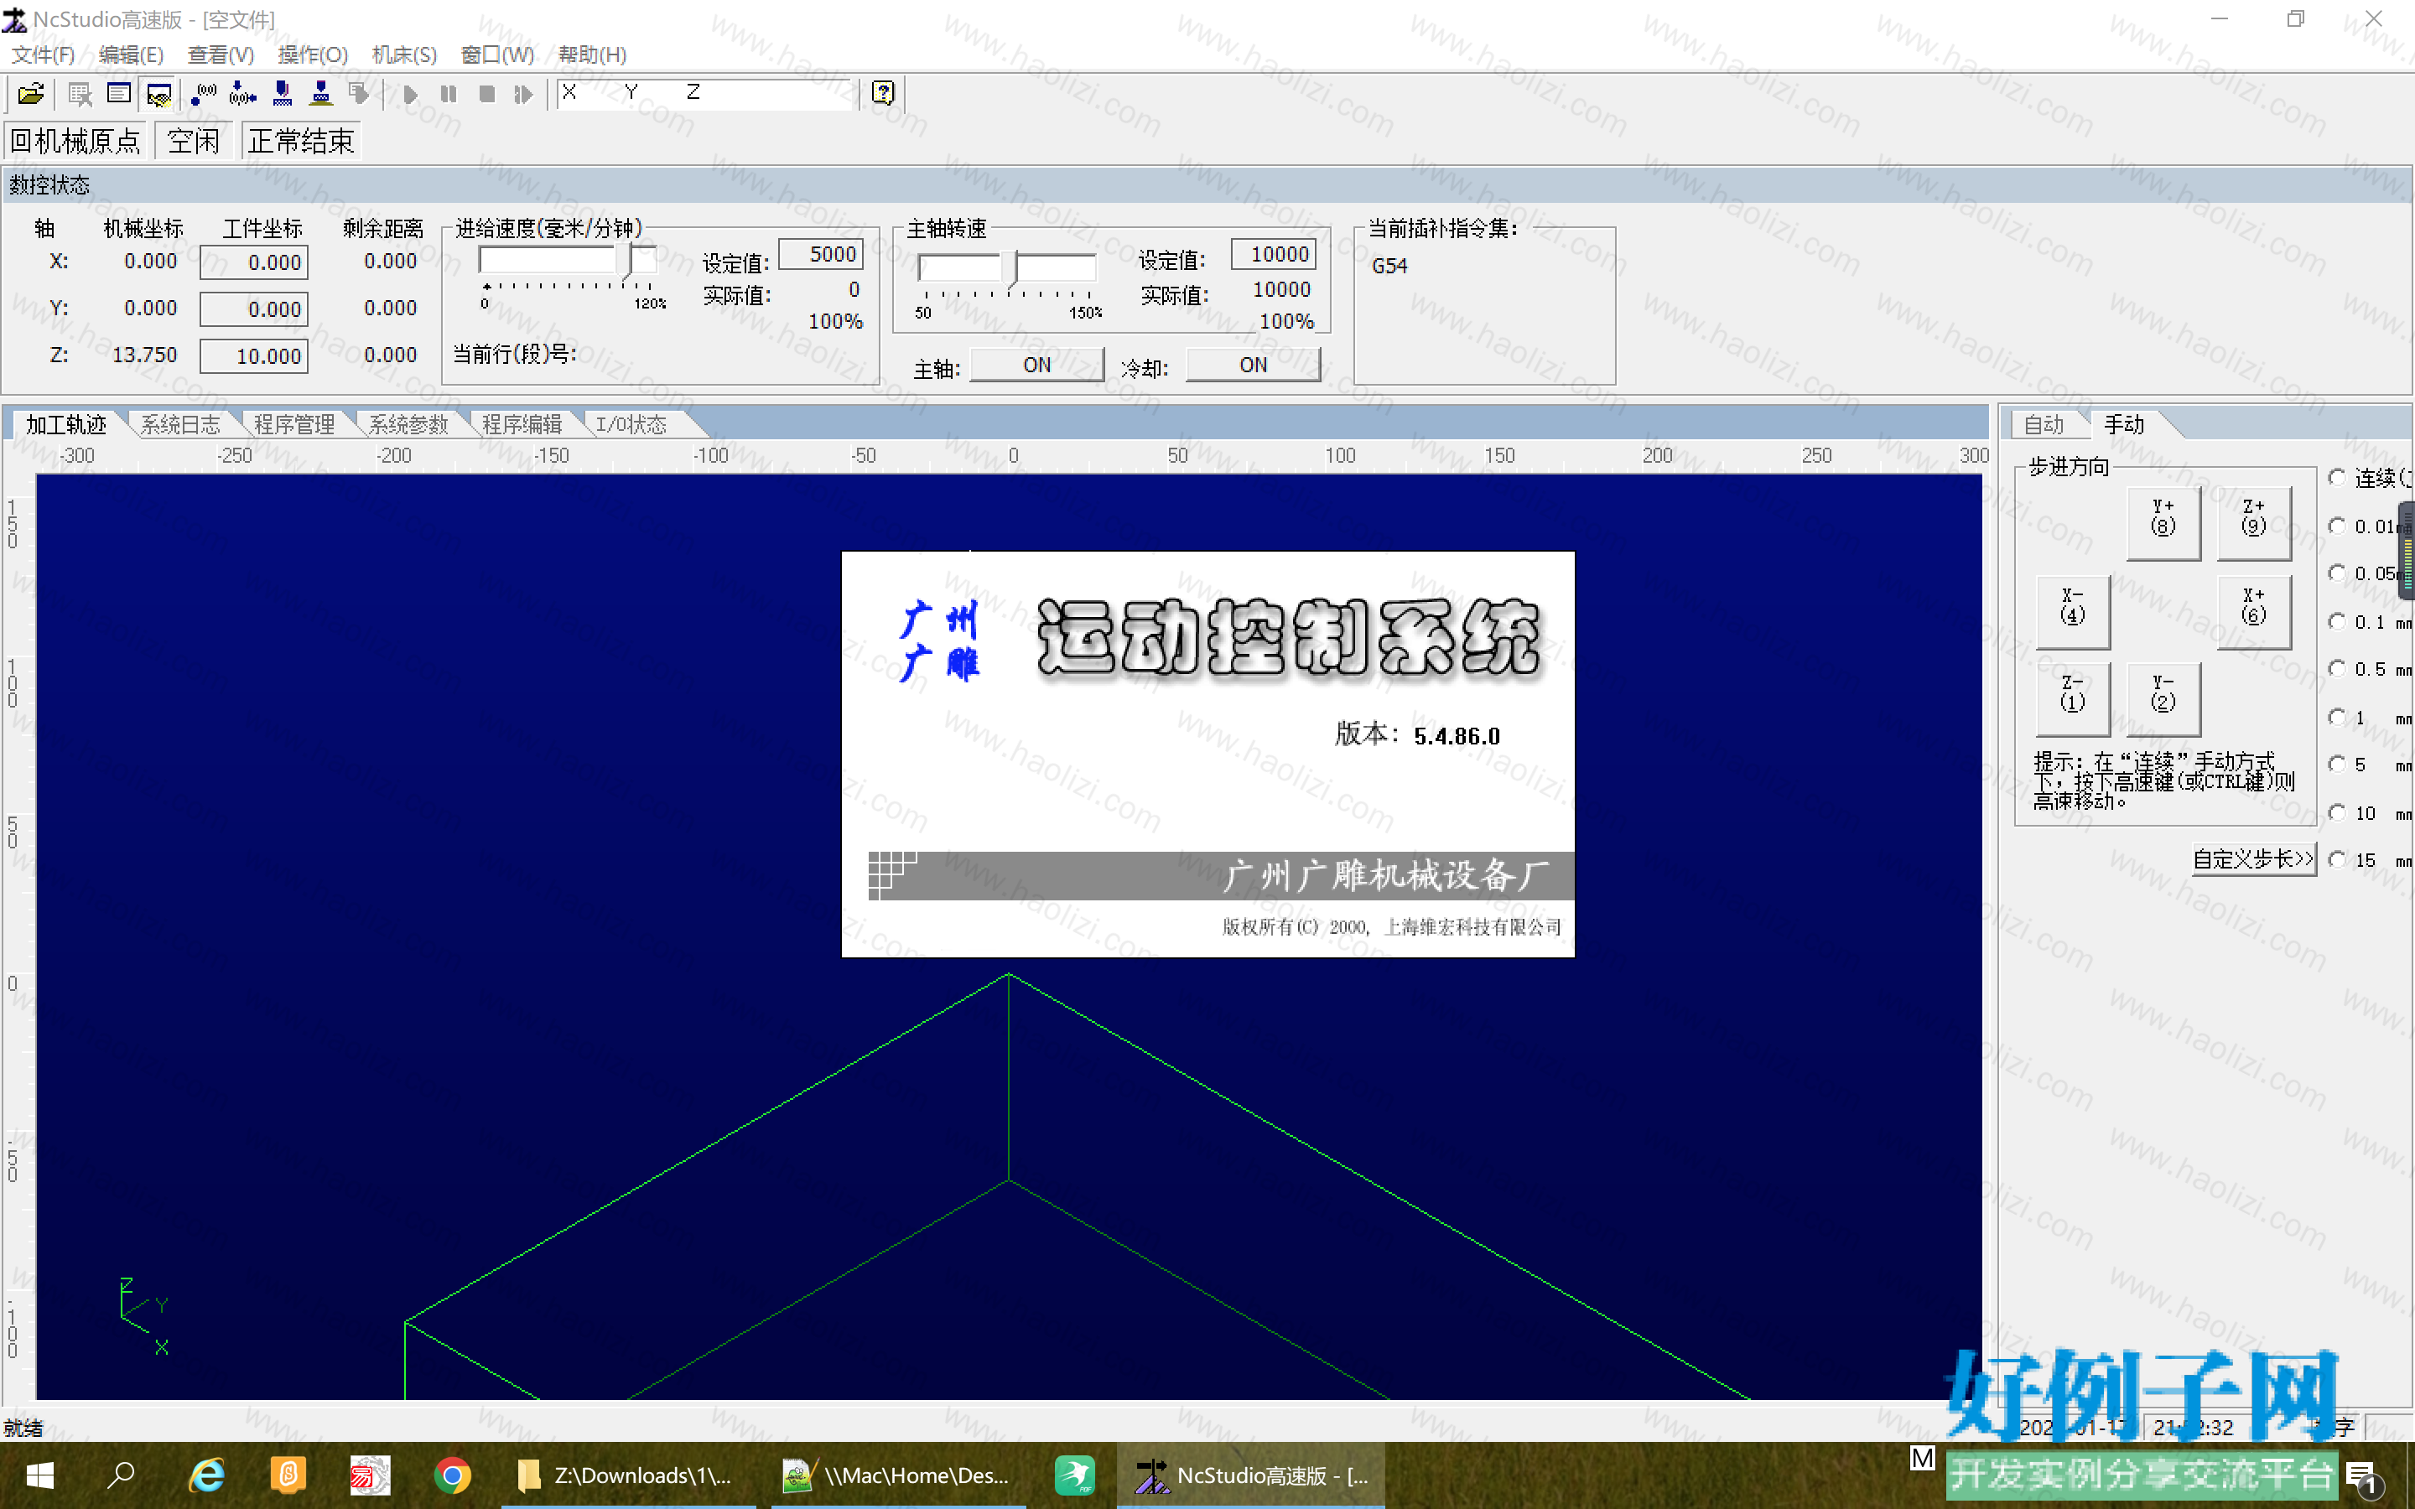This screenshot has width=2415, height=1509.
Task: Open the 操作(O) menu
Action: [312, 54]
